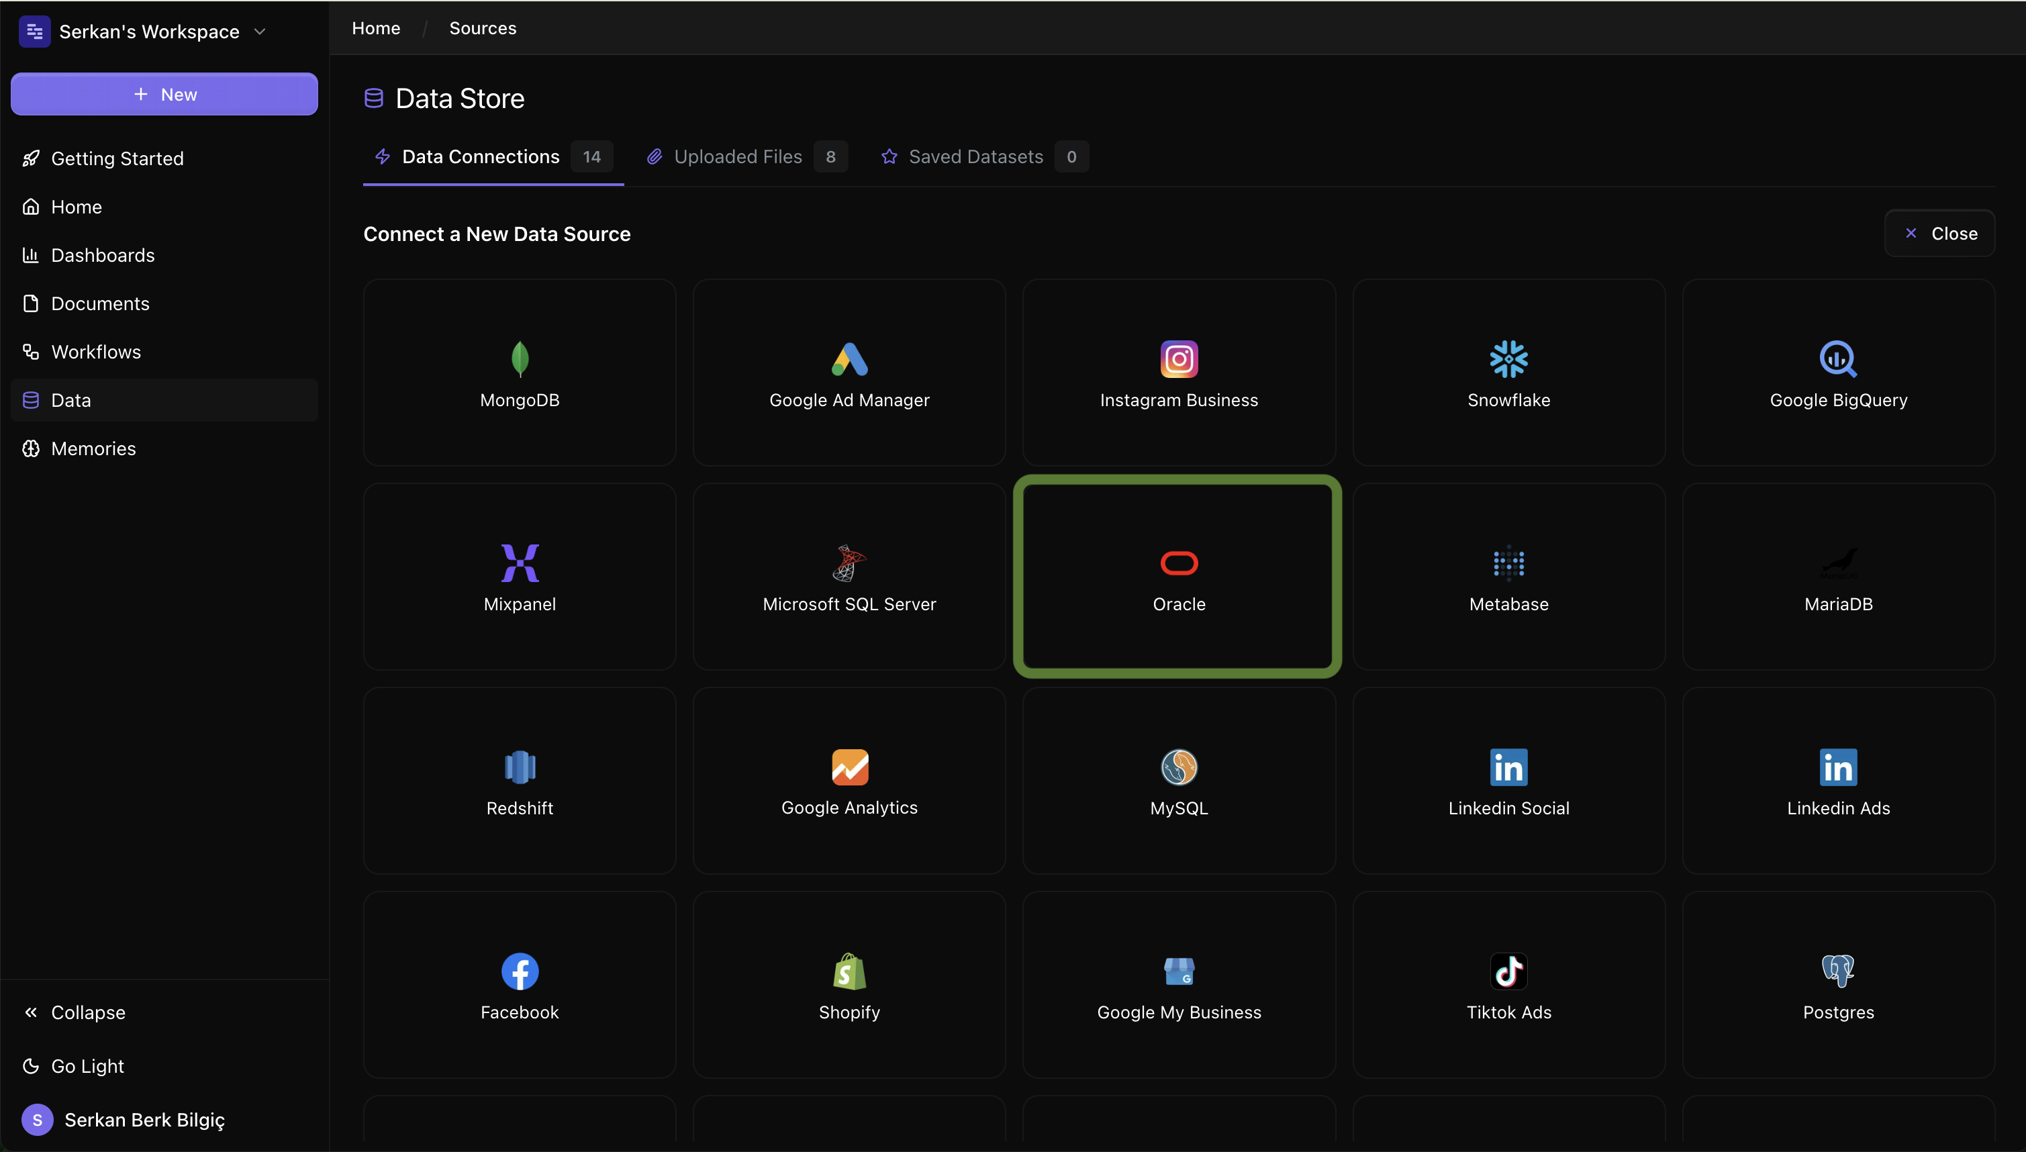Go to Home in the sidebar
Screen dimensions: 2026x1152
tap(164, 207)
